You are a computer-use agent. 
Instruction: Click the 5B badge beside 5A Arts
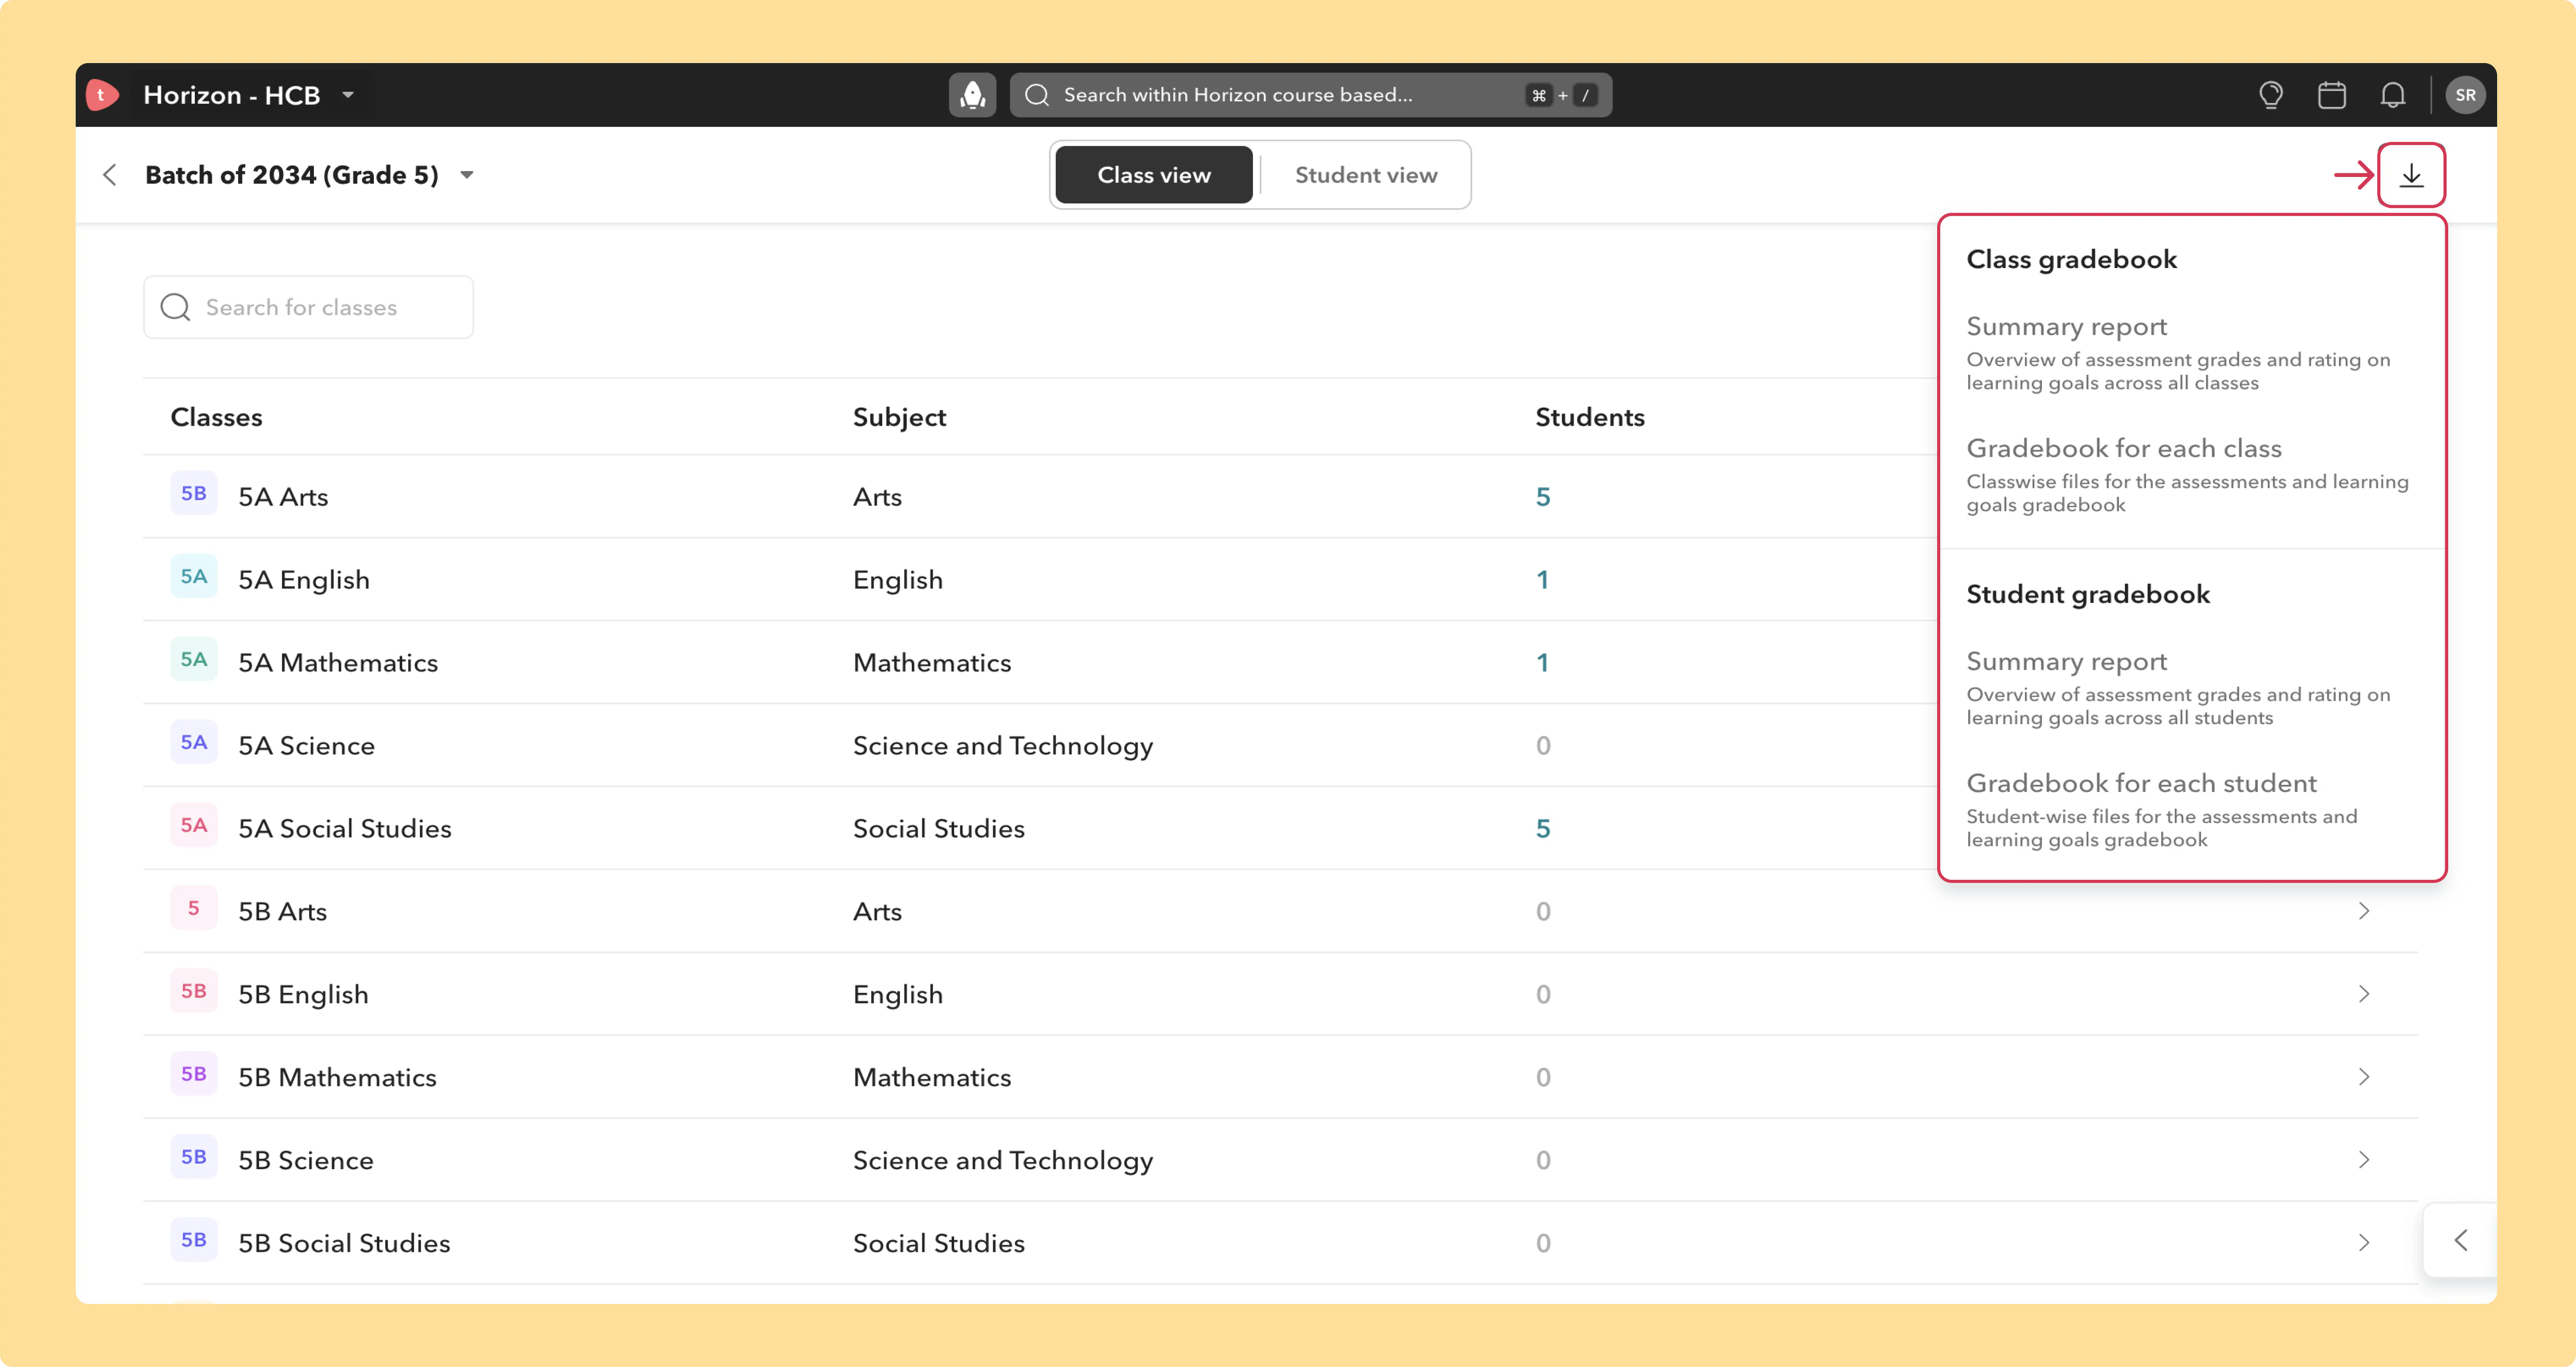click(194, 494)
